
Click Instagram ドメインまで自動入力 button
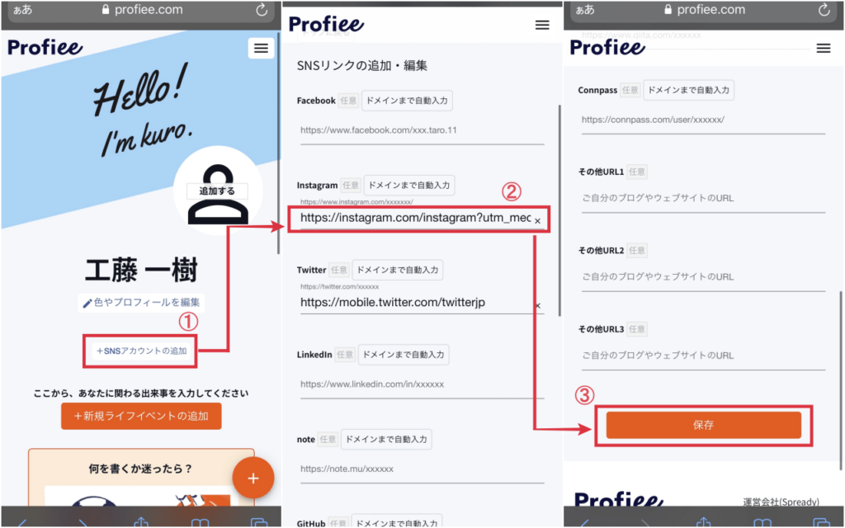pyautogui.click(x=409, y=186)
